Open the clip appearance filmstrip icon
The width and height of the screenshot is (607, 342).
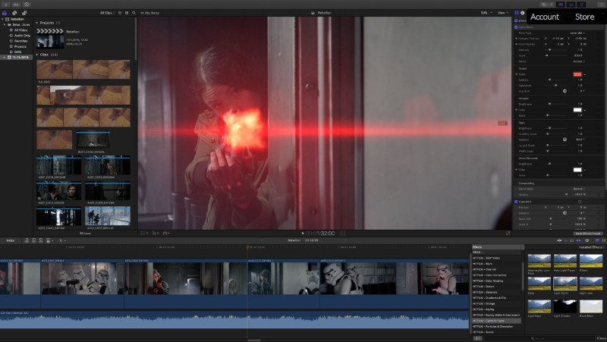pyautogui.click(x=127, y=13)
